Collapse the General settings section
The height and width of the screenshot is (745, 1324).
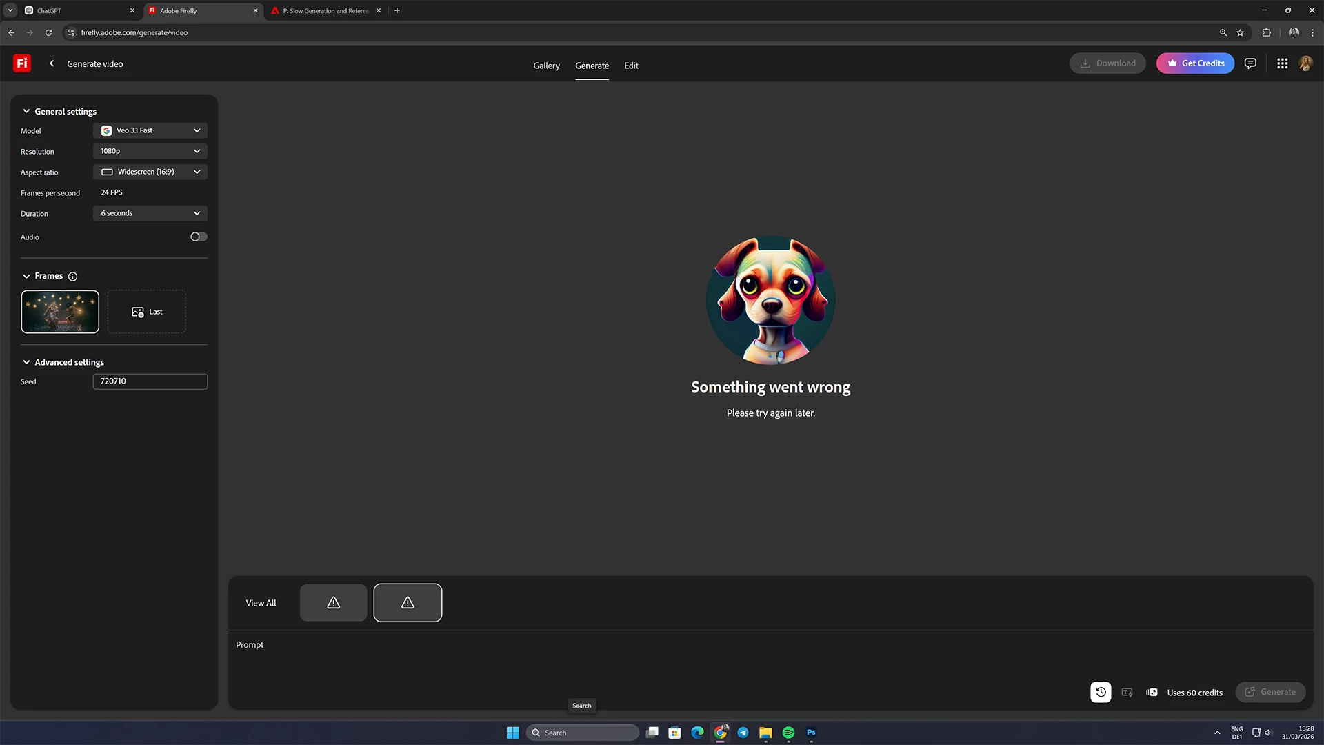[26, 111]
